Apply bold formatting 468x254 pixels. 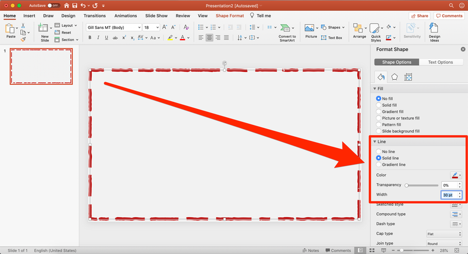pos(89,38)
